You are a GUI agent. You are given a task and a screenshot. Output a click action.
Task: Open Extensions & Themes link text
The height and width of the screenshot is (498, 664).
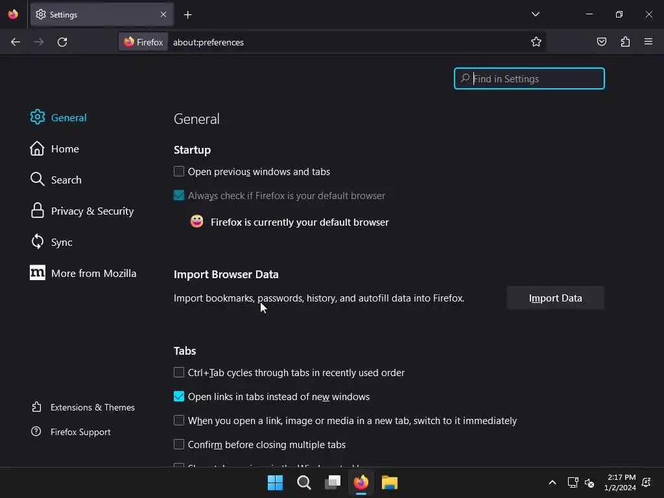92,407
